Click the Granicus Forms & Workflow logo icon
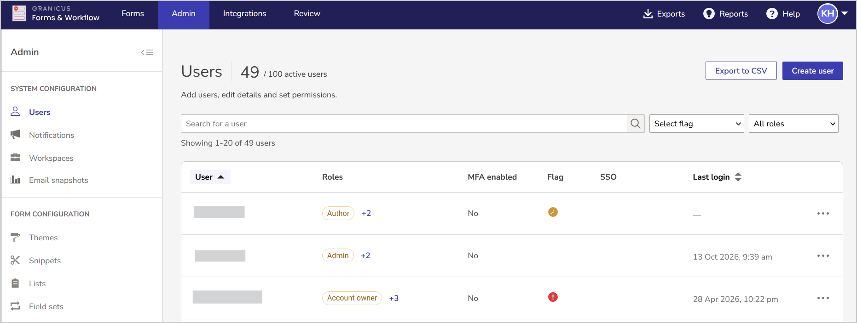 click(x=19, y=13)
